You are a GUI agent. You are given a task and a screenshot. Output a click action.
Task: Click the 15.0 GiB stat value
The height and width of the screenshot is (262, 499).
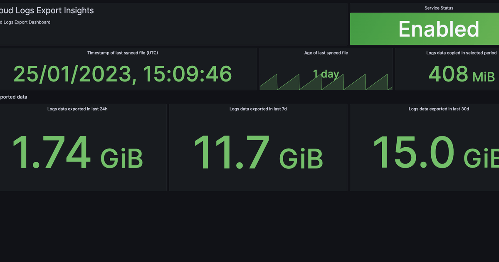[x=436, y=152]
